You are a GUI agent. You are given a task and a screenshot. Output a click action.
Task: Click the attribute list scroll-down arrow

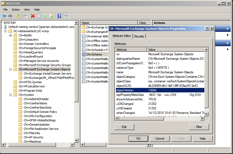coord(206,114)
